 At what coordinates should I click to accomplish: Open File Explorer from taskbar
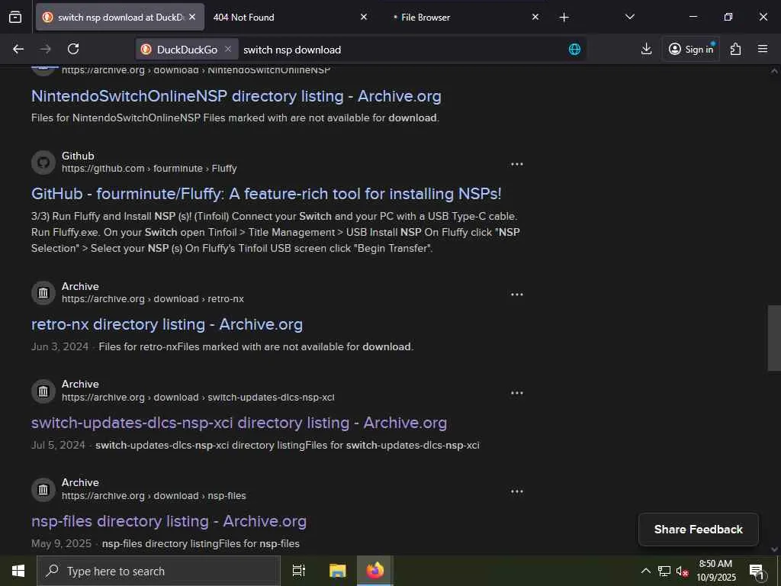pos(337,571)
